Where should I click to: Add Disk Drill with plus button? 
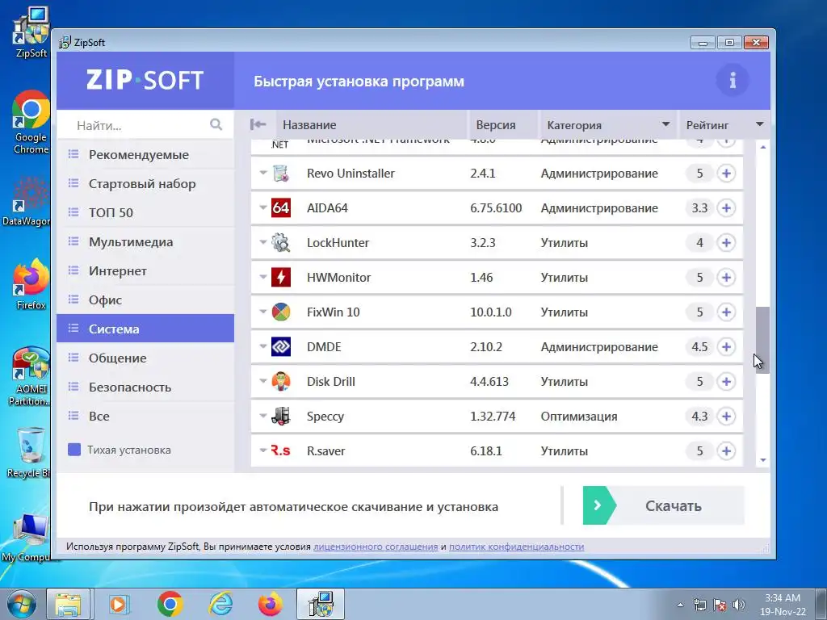tap(726, 382)
